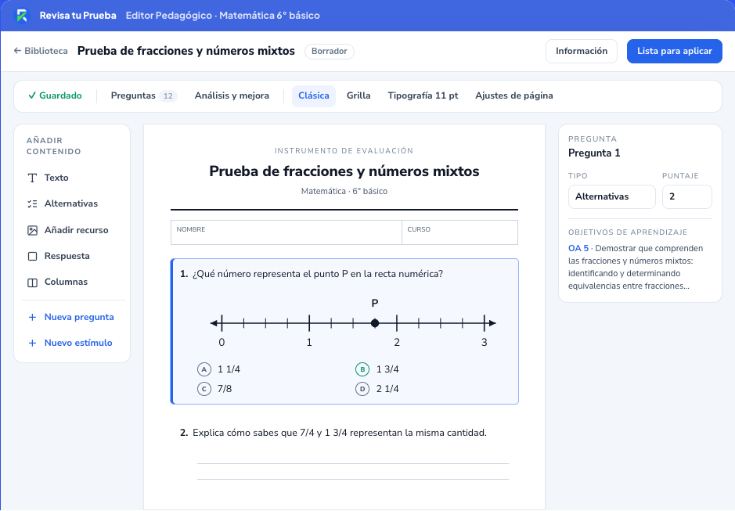
Task: Click question 2 statement text
Action: point(340,433)
